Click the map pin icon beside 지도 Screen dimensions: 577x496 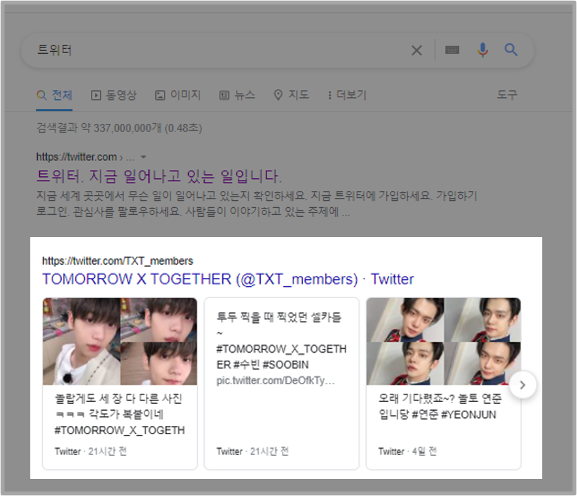coord(278,95)
